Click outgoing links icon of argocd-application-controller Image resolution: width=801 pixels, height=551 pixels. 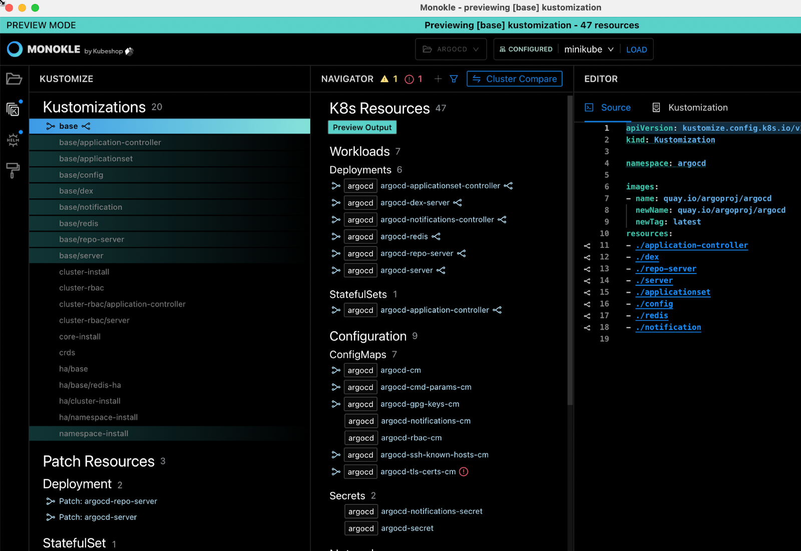tap(497, 310)
